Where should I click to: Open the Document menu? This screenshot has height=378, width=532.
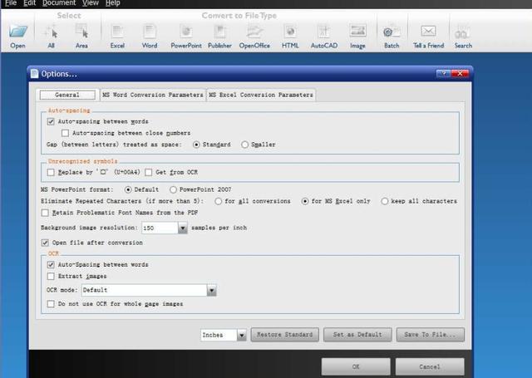pos(59,3)
